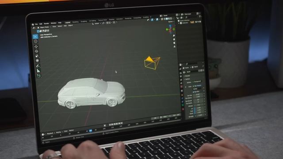
Task: Click the outliner filter funnel icon
Action: (200, 16)
